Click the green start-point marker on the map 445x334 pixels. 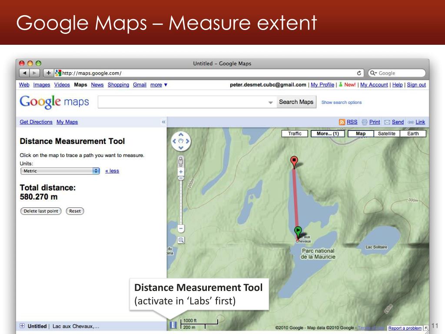point(298,231)
